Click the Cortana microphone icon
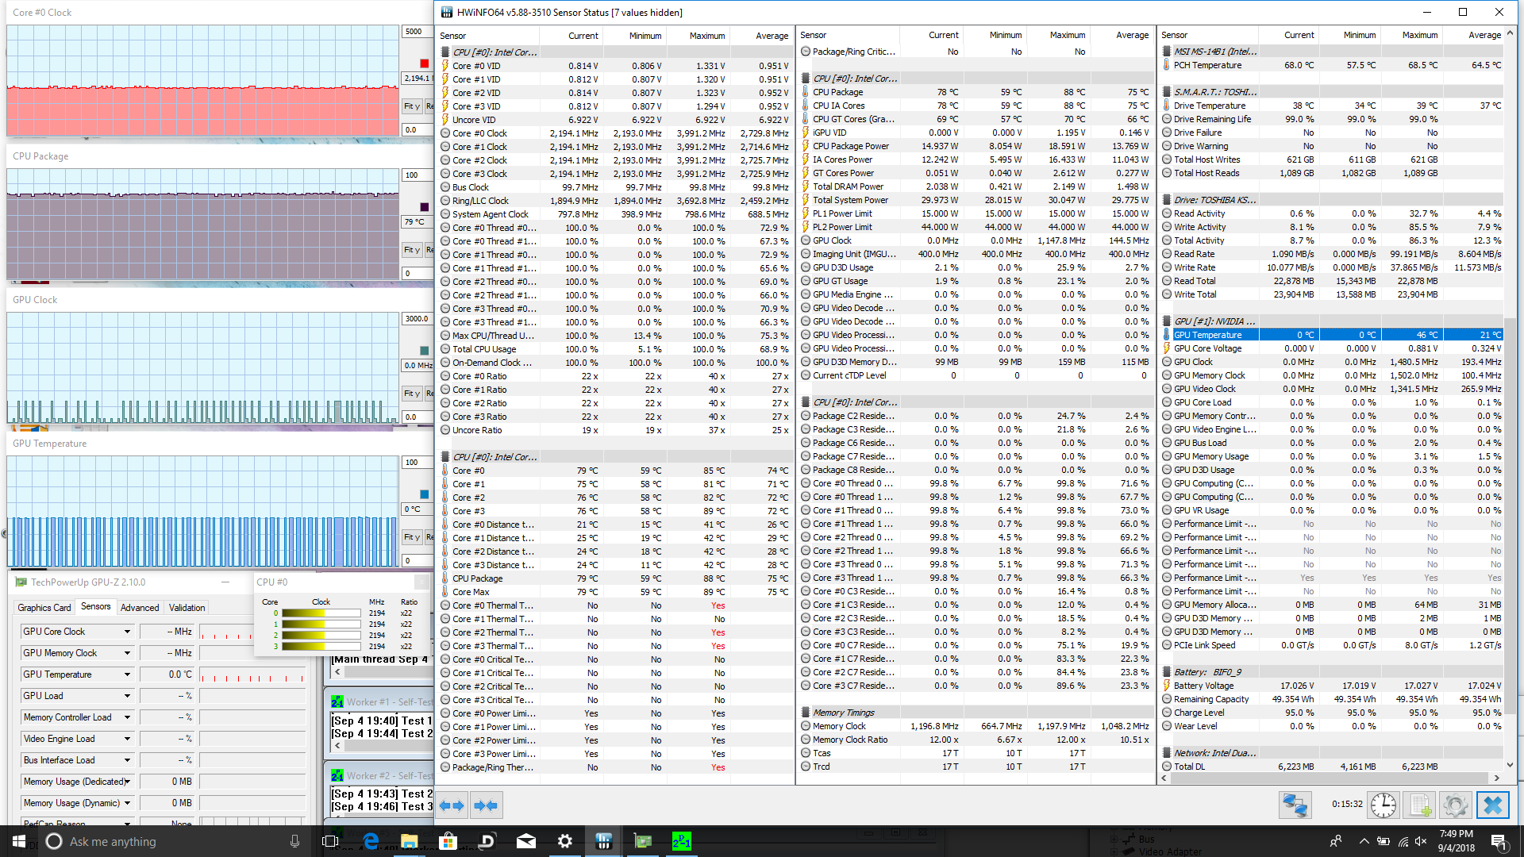 coord(294,841)
